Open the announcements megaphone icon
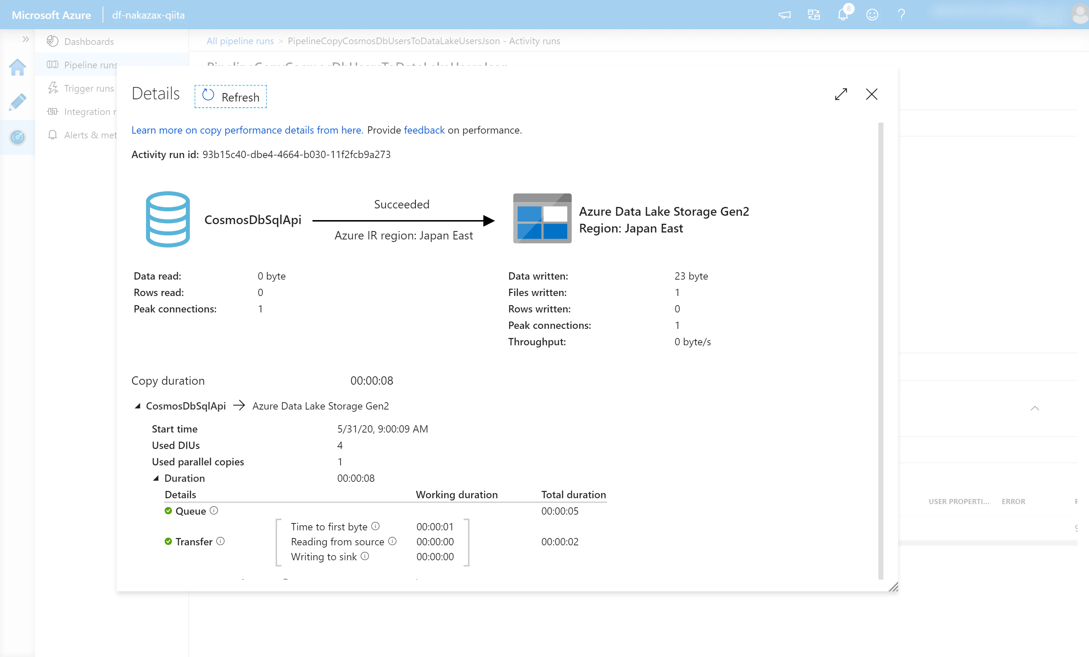Screen dimensions: 1089x657 coord(785,15)
